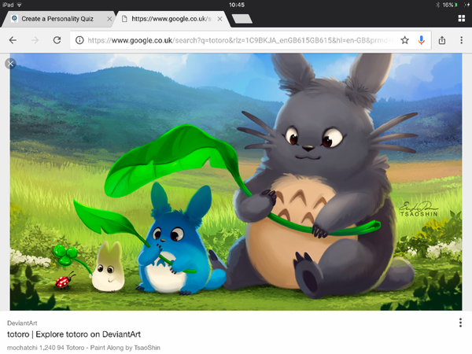Start voice search with microphone icon
This screenshot has height=354, width=472.
(x=422, y=40)
